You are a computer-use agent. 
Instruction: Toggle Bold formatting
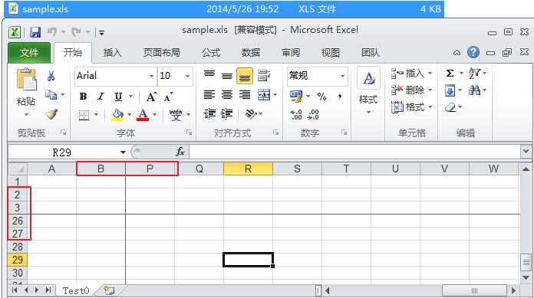tap(83, 97)
